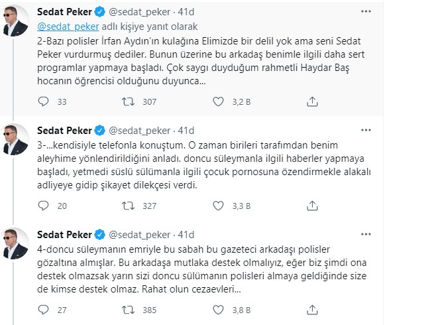Retweet the tweet with 327 retweets
The width and height of the screenshot is (432, 325).
pos(128,206)
